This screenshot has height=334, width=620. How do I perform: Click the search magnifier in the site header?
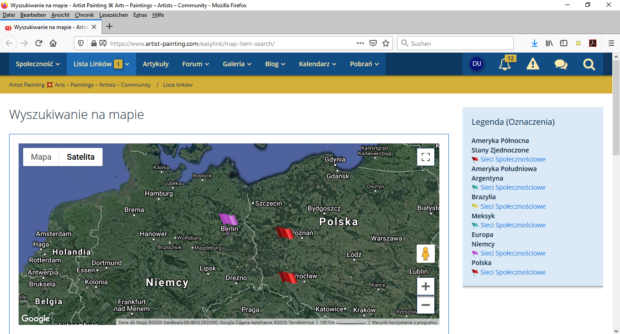pos(589,64)
